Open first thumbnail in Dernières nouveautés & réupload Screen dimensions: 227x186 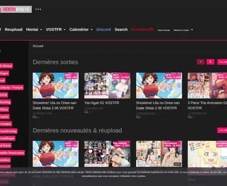pyautogui.click(x=55, y=154)
